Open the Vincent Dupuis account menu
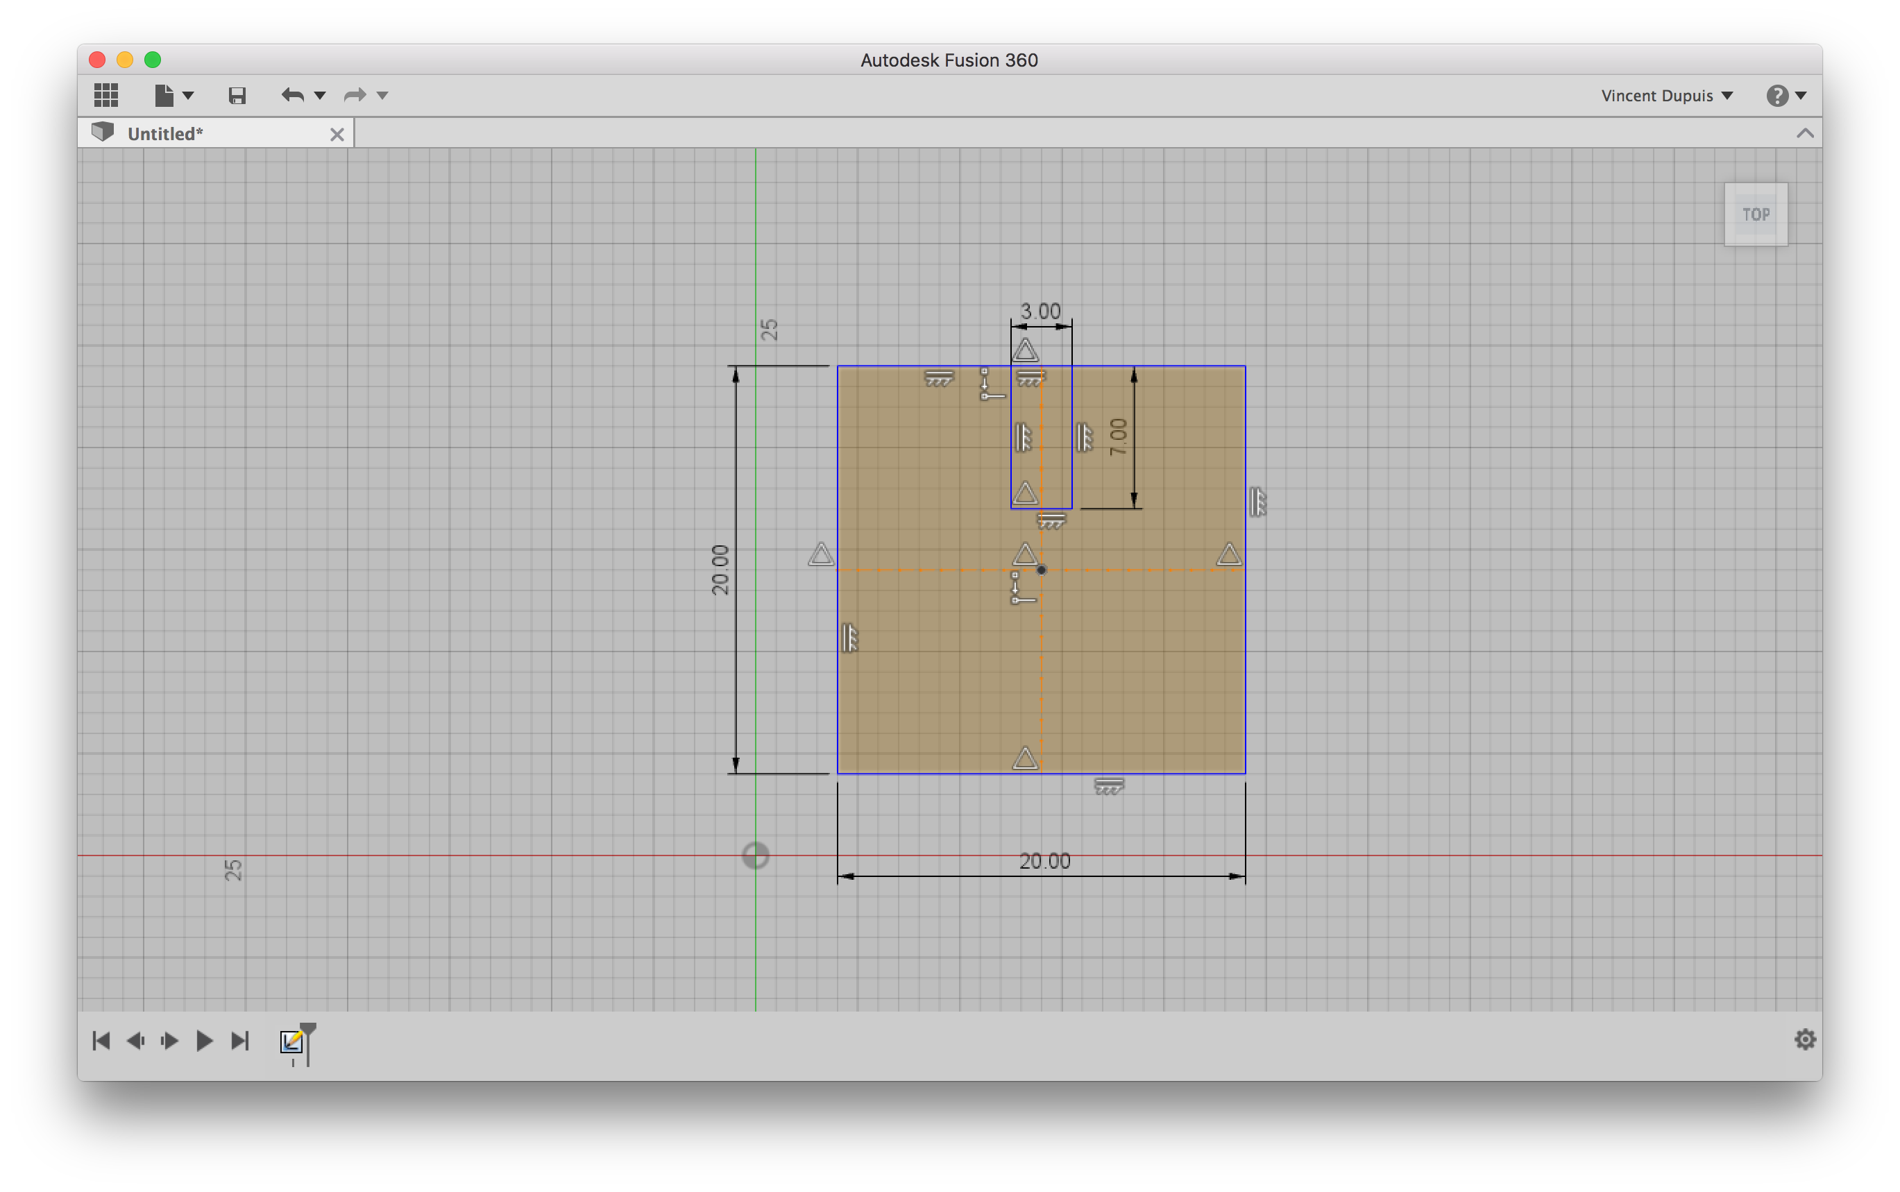 pos(1667,95)
